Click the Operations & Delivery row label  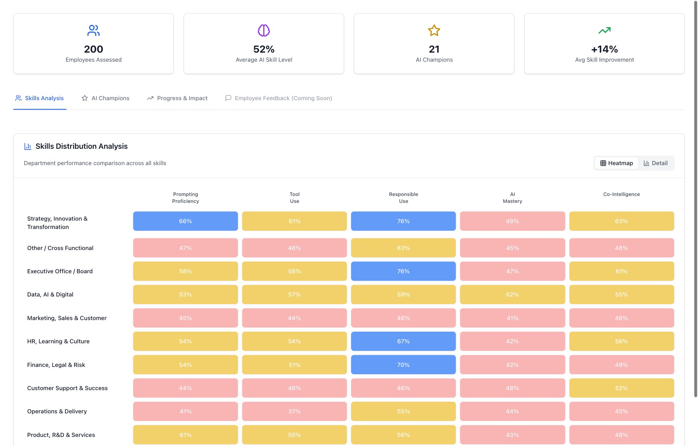click(x=57, y=412)
